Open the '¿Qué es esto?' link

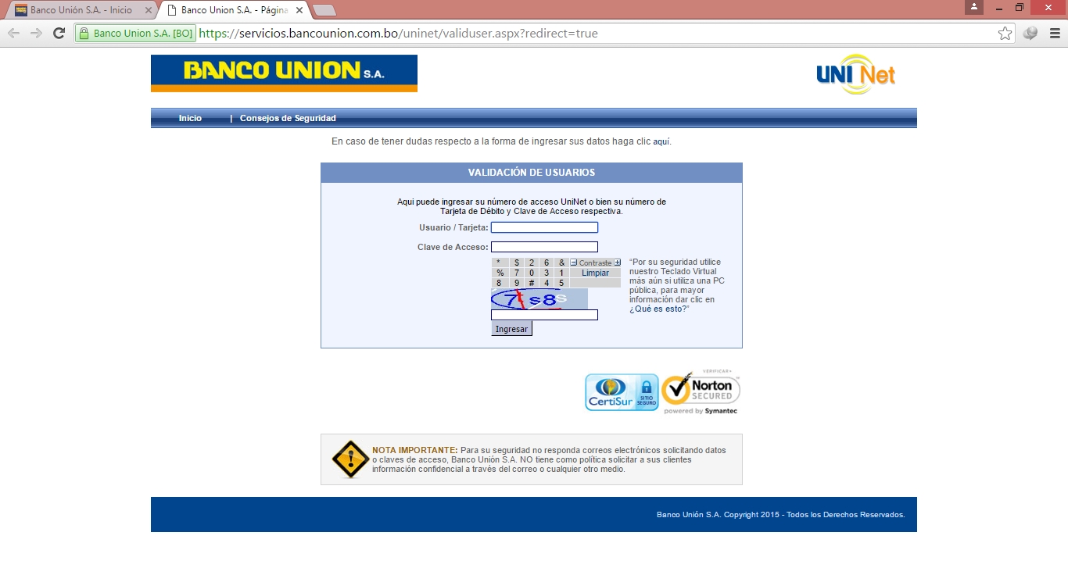(658, 309)
